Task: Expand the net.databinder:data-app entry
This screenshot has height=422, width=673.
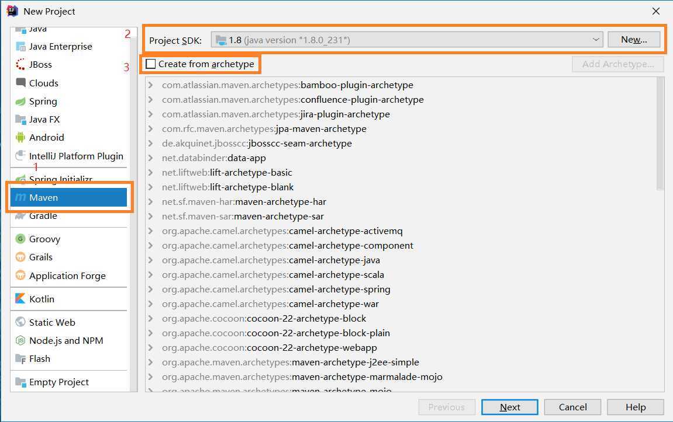Action: (x=151, y=158)
